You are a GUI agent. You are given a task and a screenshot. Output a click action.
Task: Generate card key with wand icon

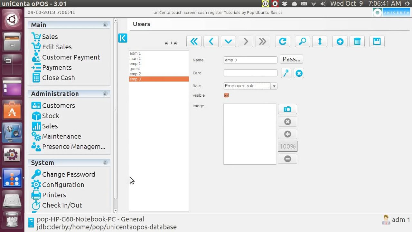[x=286, y=73]
